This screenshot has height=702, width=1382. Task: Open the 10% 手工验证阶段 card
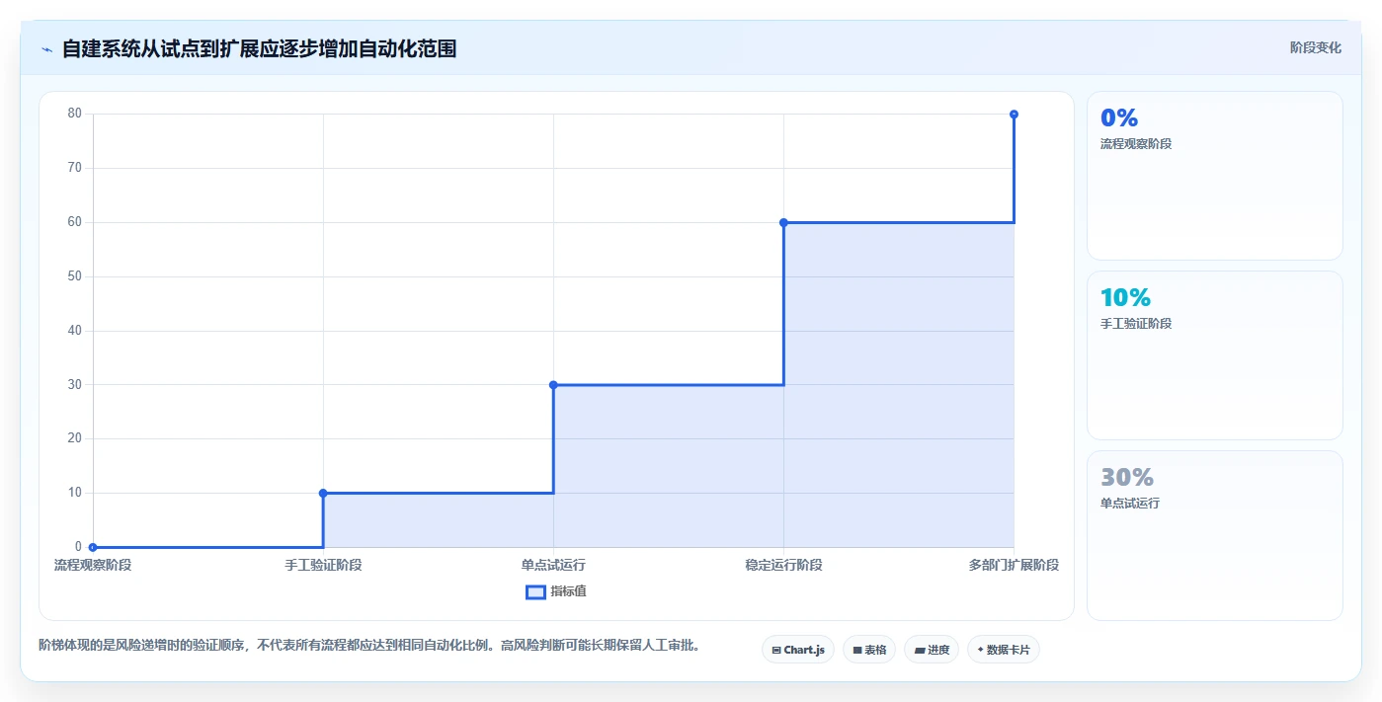(x=1215, y=355)
